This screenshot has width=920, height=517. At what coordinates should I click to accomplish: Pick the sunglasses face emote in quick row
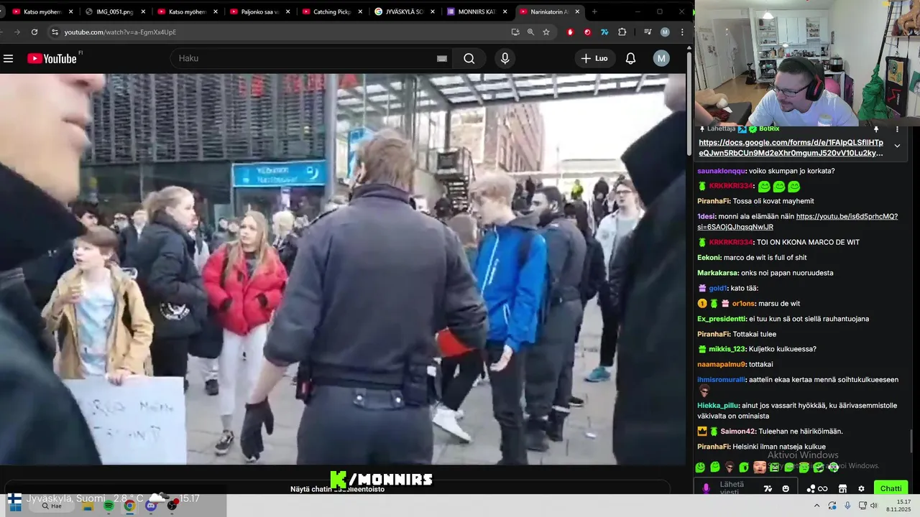(x=730, y=467)
